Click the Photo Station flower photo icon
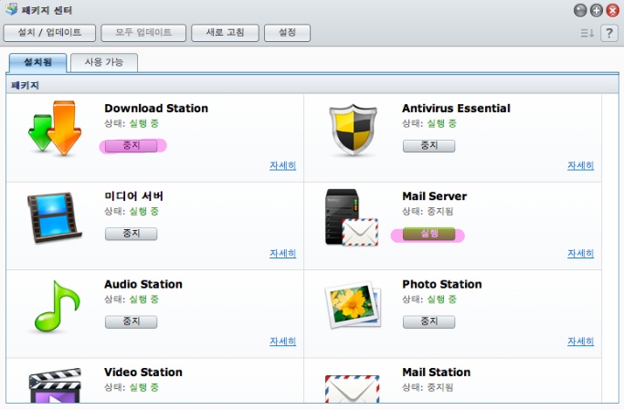The width and height of the screenshot is (624, 410). click(x=353, y=305)
